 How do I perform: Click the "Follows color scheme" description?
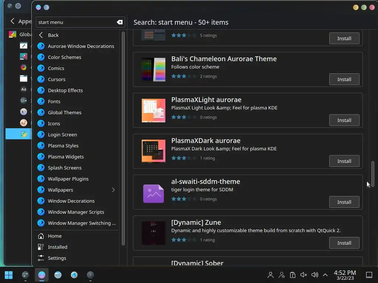pos(195,67)
